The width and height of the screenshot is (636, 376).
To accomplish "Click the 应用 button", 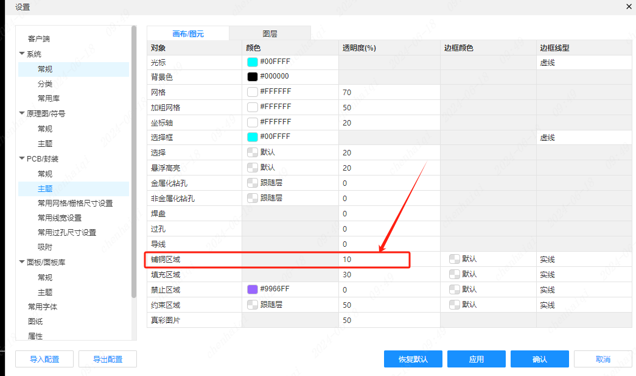I will click(476, 360).
